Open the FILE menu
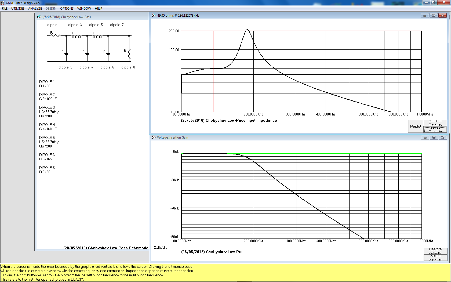The width and height of the screenshot is (451, 282). click(5, 9)
